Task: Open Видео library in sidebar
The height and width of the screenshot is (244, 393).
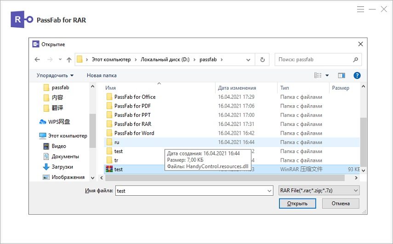Action: 55,146
